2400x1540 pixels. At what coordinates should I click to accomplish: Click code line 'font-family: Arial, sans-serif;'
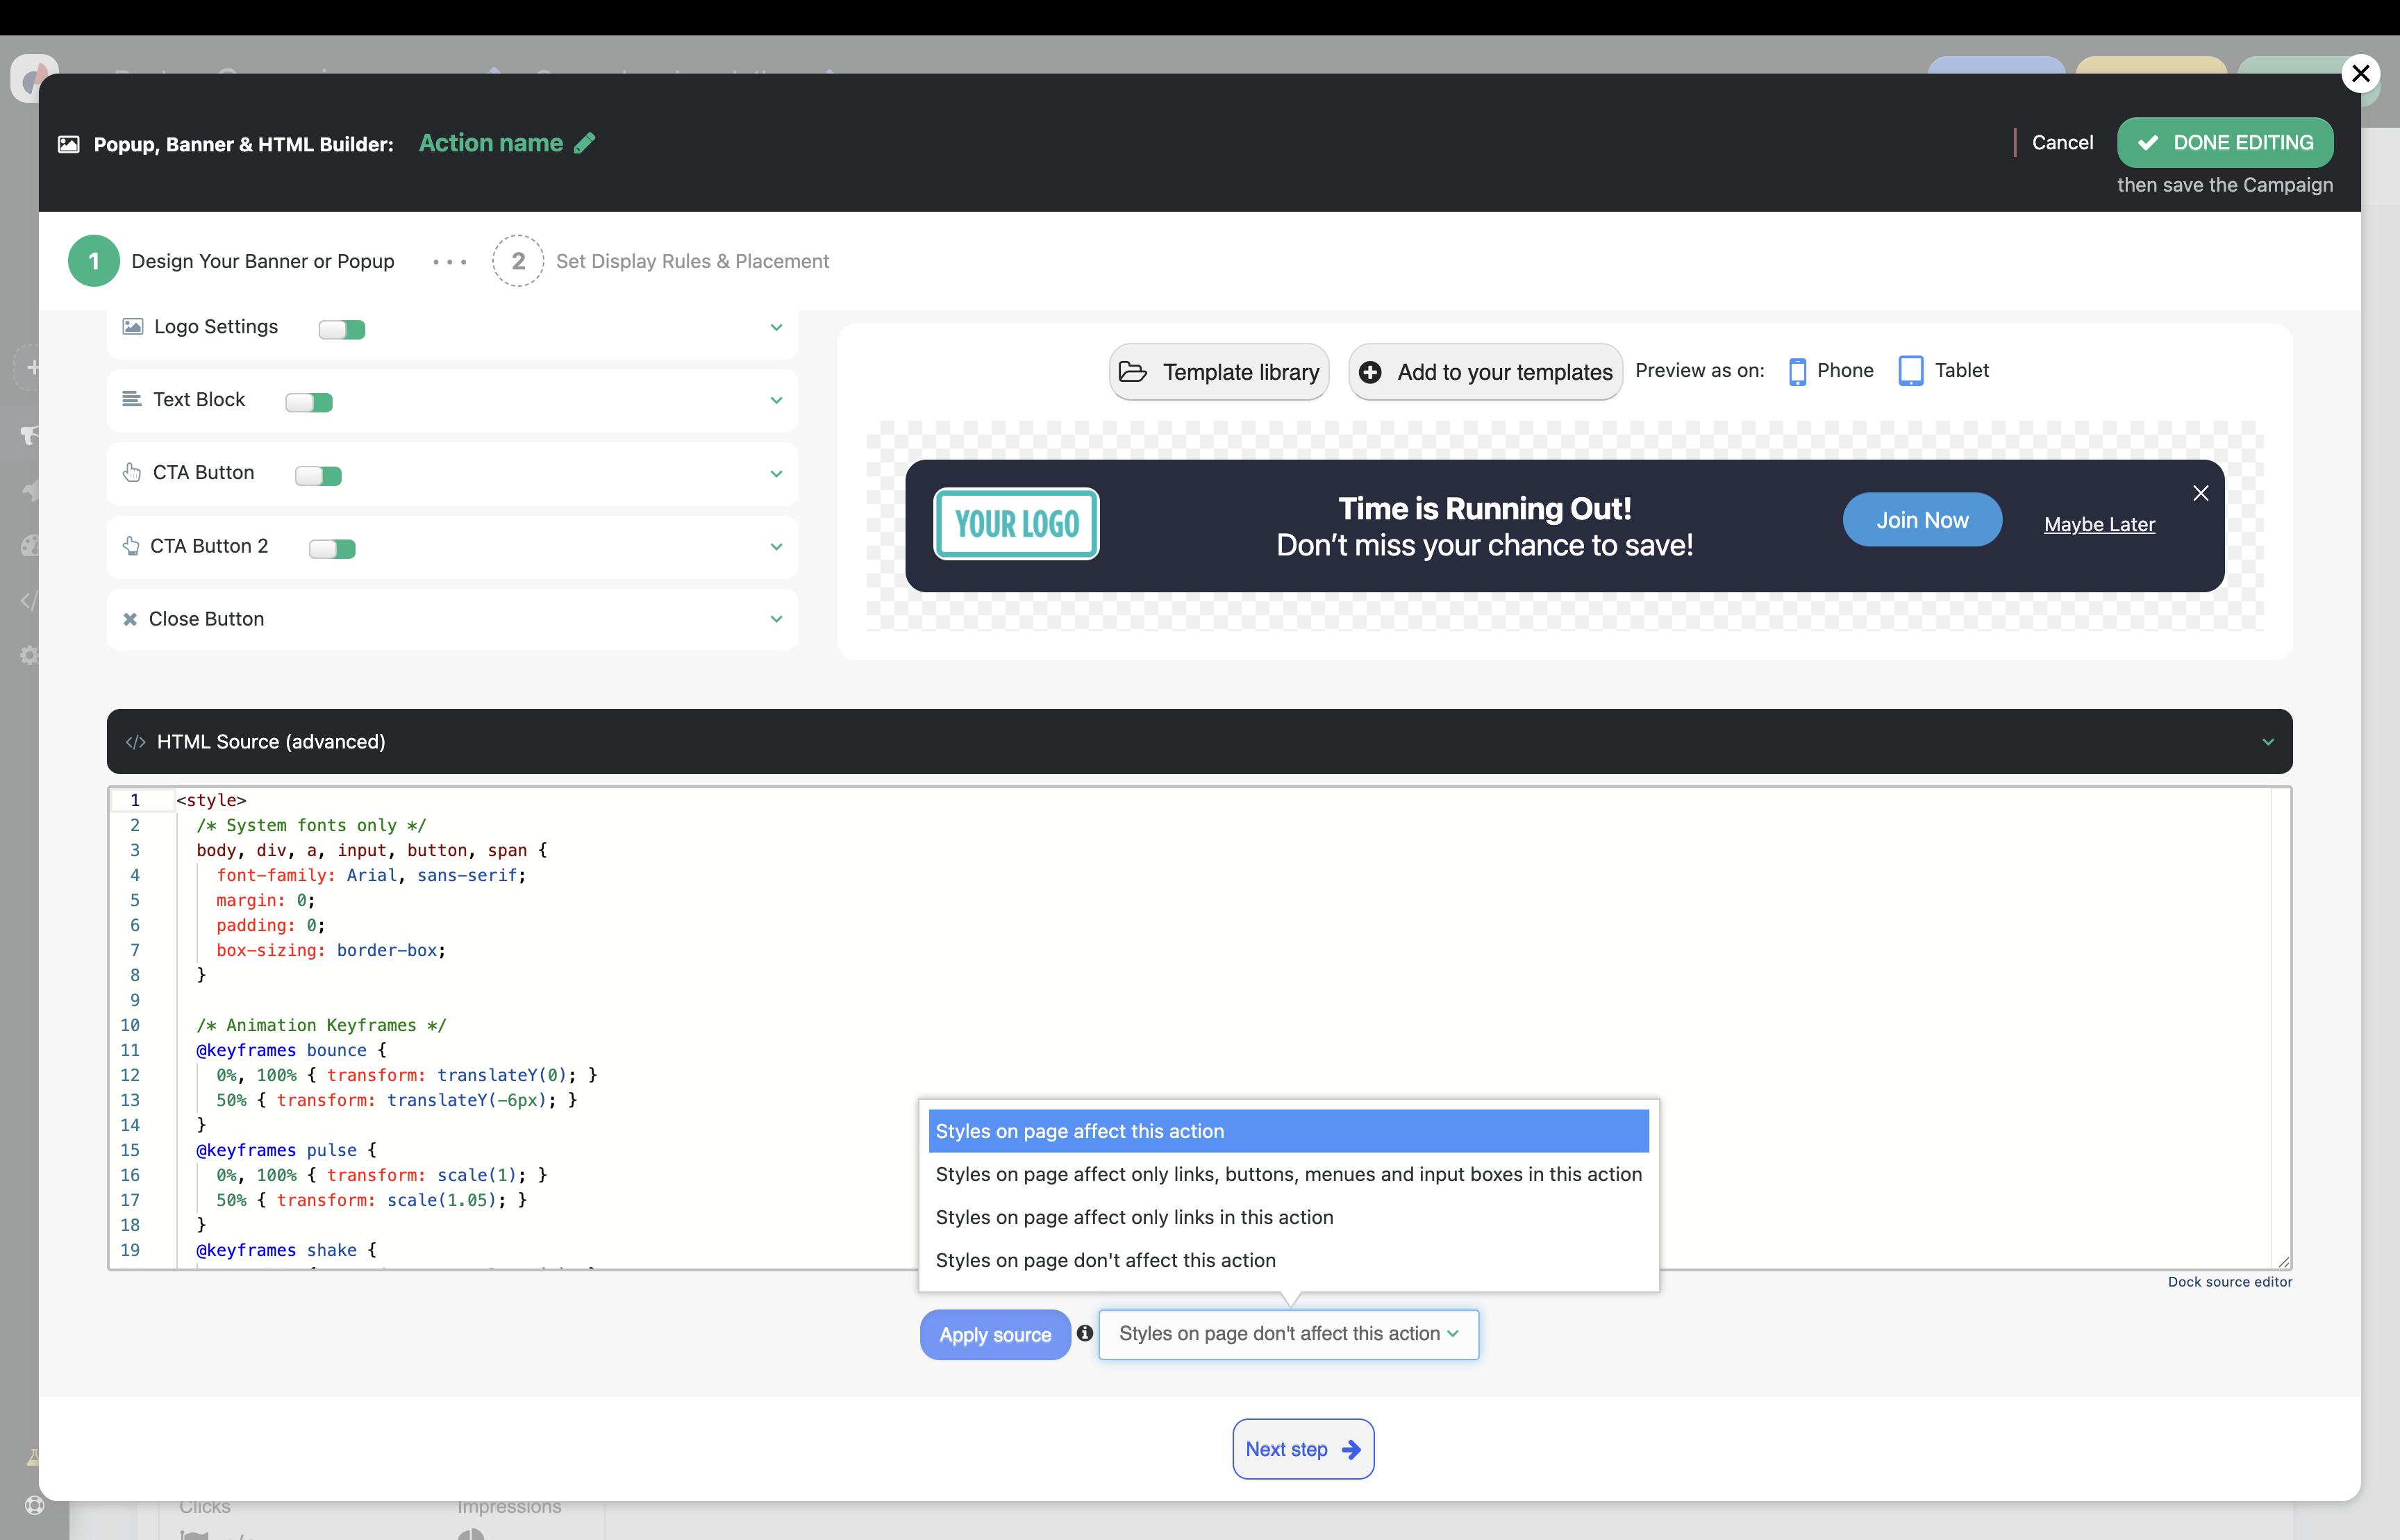[x=371, y=875]
